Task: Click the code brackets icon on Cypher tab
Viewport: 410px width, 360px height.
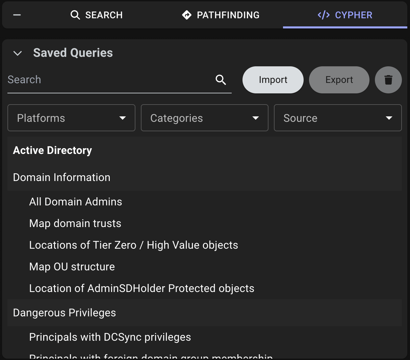Action: (x=324, y=15)
